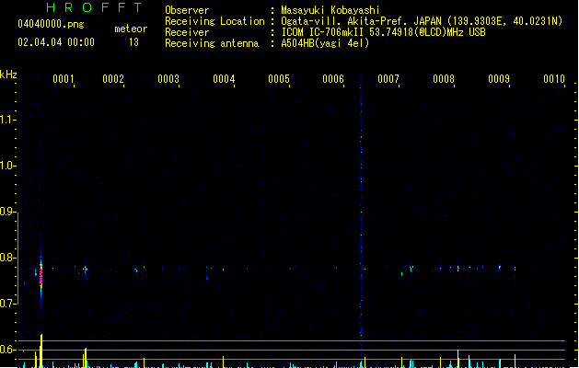Click time marker 0002
This screenshot has height=368, width=579.
113,79
